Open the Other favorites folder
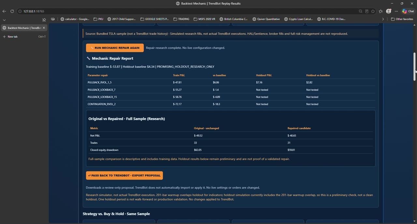Viewport: 417px width, 224px height. pyautogui.click(x=402, y=19)
